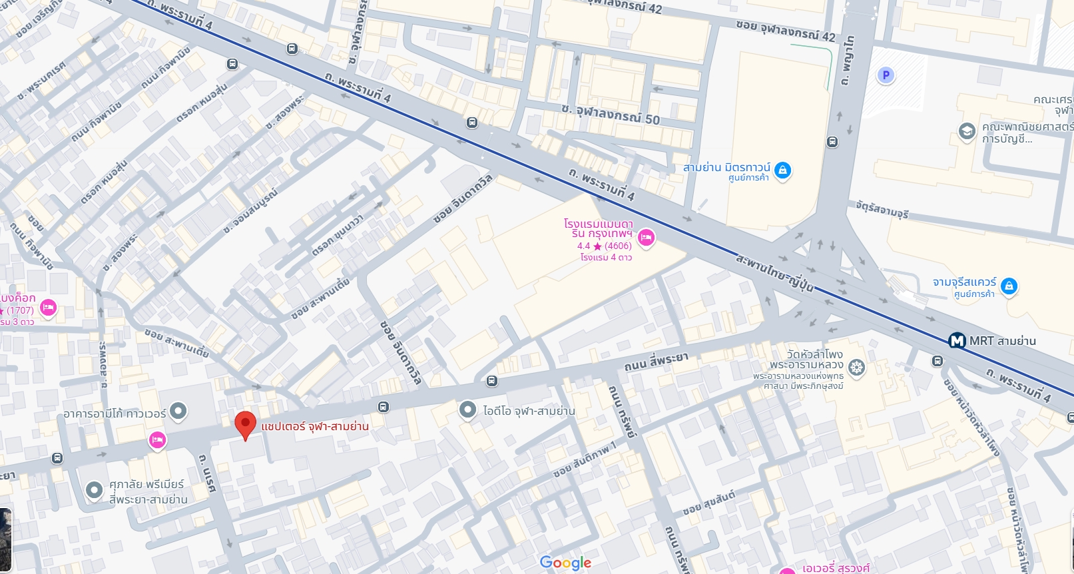Open the สามย่าน มิตรทาวน์ shopping icon
The width and height of the screenshot is (1074, 574).
pos(783,170)
